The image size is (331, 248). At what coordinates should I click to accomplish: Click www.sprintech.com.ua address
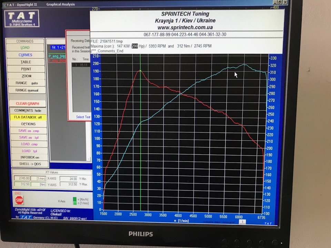pos(185,28)
